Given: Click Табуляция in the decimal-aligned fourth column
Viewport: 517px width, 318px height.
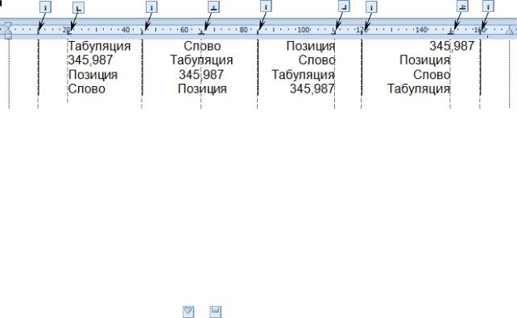Looking at the screenshot, I should click(x=419, y=89).
